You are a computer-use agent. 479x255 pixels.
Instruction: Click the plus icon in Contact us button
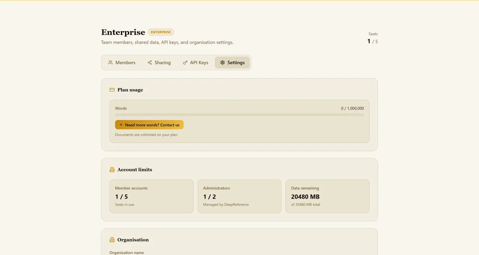tap(121, 125)
